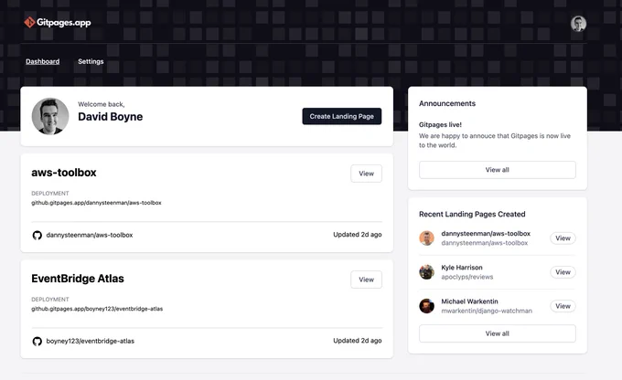The image size is (622, 380).
Task: Click the Kyle Harrison name
Action: 462,268
